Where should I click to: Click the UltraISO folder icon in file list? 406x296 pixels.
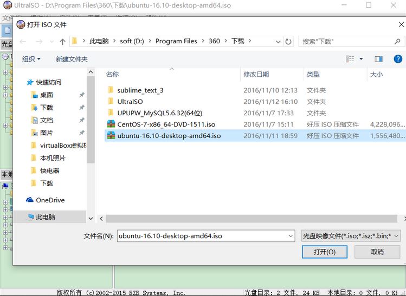tap(111, 101)
